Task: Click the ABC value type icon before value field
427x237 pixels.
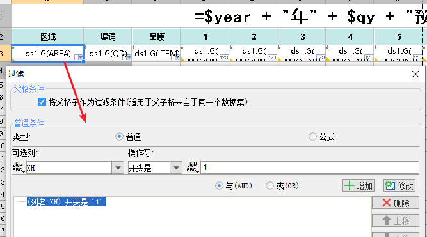Action: point(192,167)
